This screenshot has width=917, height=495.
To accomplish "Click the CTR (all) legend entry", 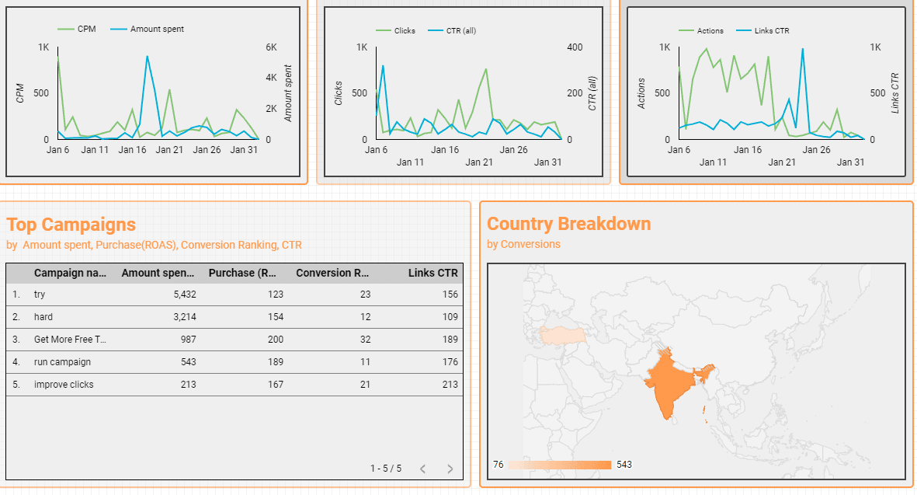I will 452,30.
